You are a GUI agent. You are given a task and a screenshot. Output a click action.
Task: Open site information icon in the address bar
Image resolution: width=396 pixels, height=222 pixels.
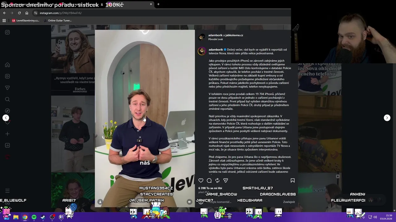point(36,13)
